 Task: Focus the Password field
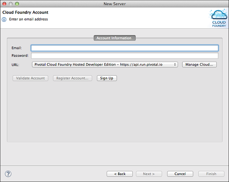(125, 56)
